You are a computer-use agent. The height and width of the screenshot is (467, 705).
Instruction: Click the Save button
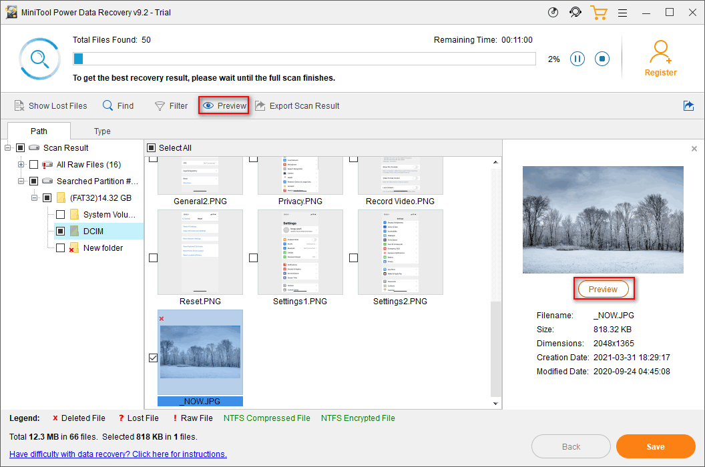pyautogui.click(x=656, y=446)
